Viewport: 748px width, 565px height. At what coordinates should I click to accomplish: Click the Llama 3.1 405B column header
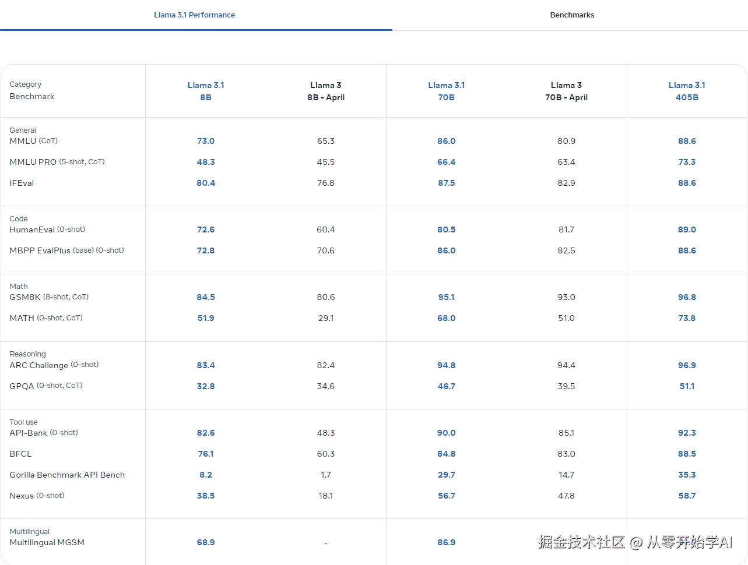(x=687, y=91)
